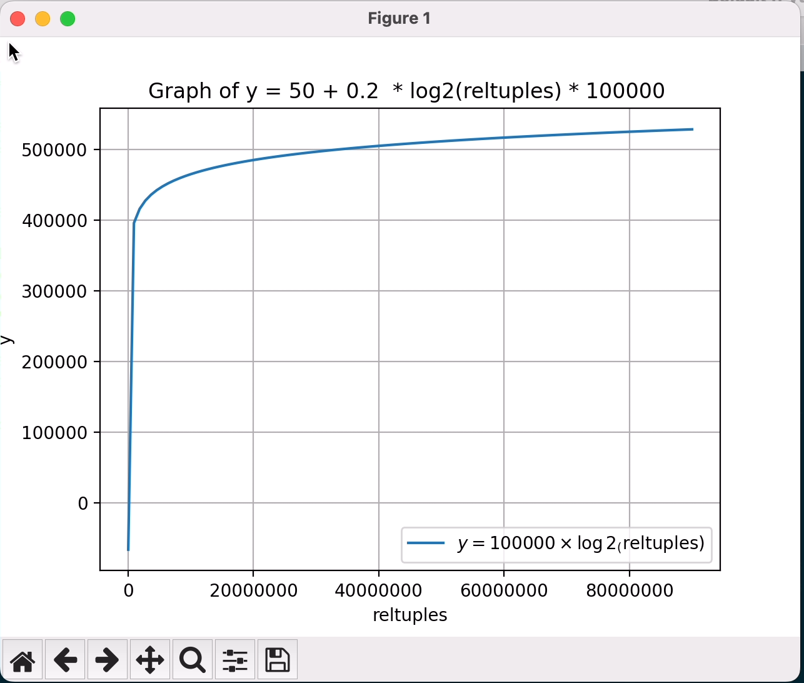Screen dimensions: 804x683
Task: Go back to previous view using left arrow
Action: (65, 659)
